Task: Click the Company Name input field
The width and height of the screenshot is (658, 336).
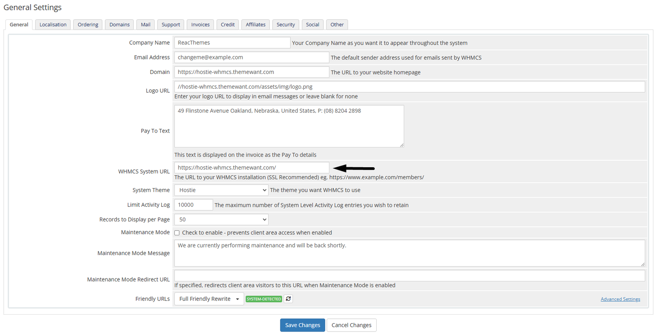Action: point(232,43)
